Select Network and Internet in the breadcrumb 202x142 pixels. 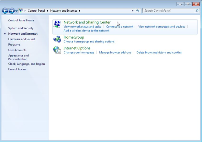pyautogui.click(x=63, y=11)
